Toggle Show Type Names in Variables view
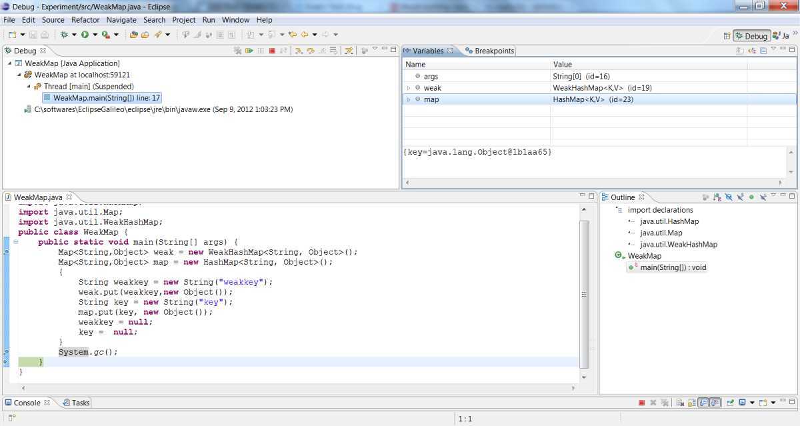This screenshot has width=800, height=426. [740, 51]
